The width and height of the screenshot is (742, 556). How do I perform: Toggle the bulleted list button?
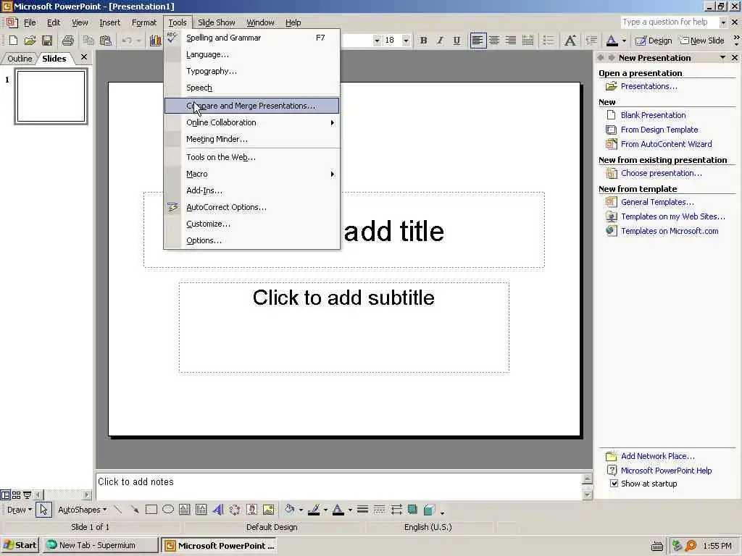[x=548, y=41]
